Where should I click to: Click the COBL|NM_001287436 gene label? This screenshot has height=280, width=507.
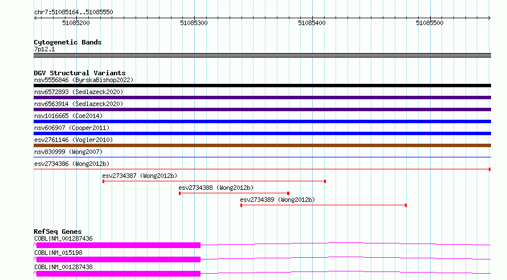tap(63, 238)
